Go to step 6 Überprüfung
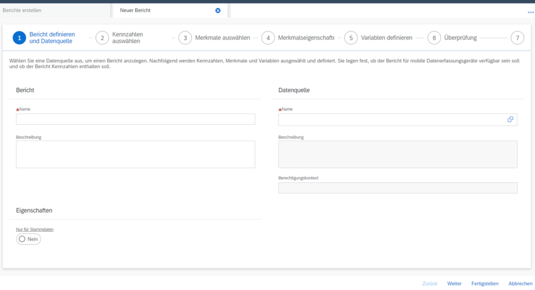535x290 pixels. click(x=452, y=38)
